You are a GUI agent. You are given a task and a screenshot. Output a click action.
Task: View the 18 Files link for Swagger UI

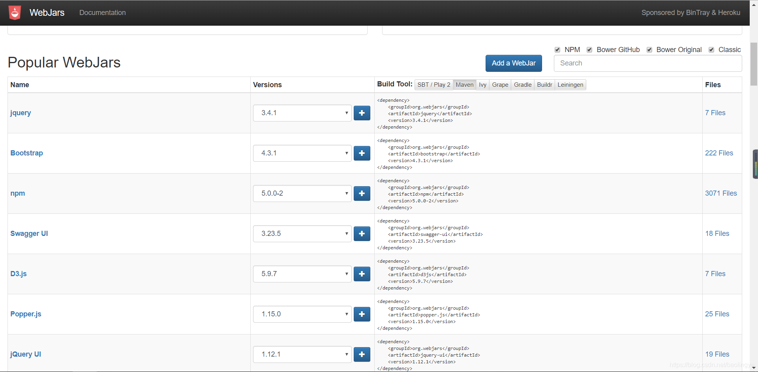(717, 234)
